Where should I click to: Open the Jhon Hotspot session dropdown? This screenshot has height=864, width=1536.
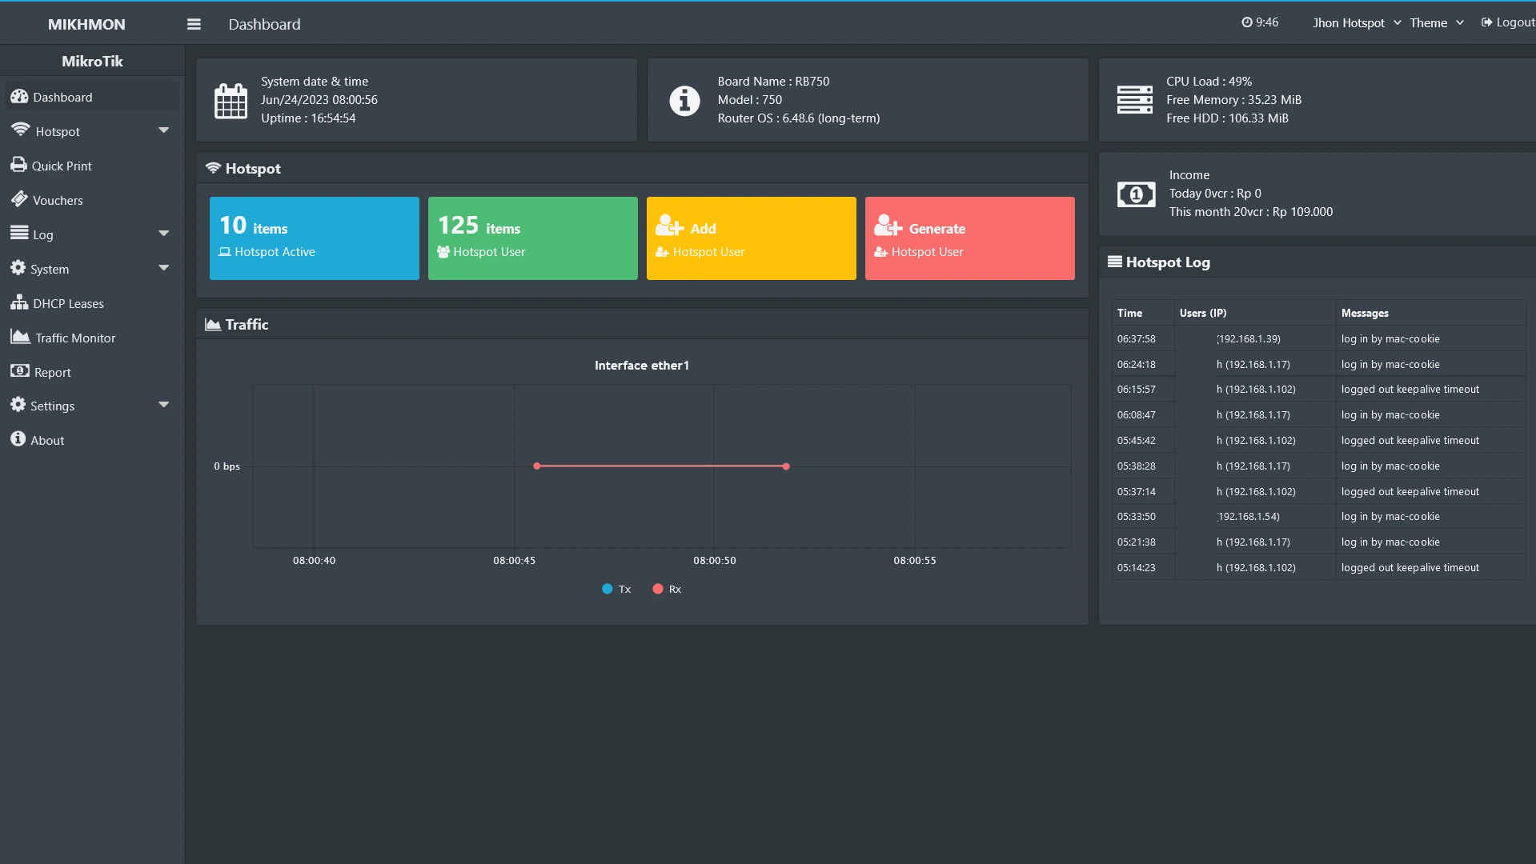[1357, 23]
